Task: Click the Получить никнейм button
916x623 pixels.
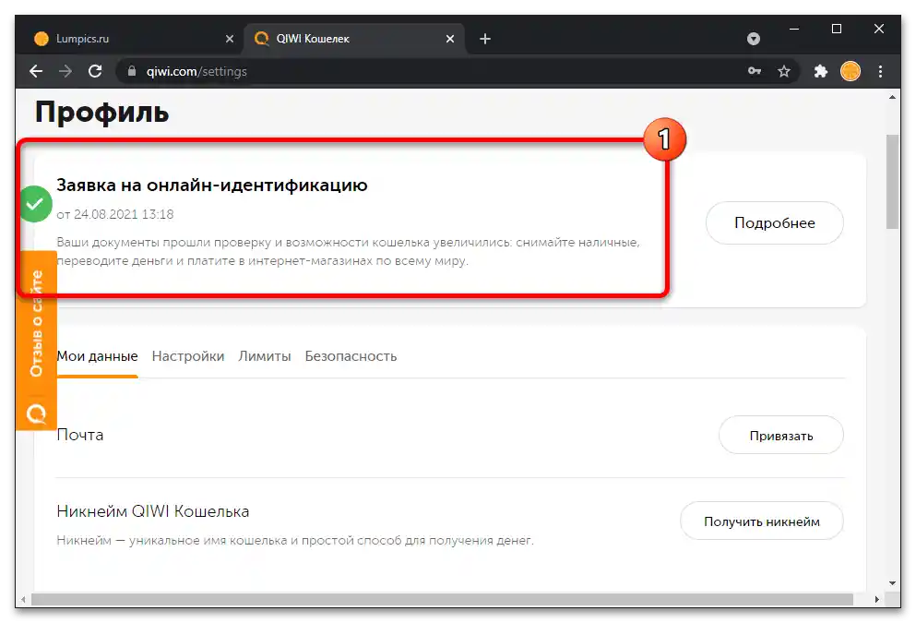Action: click(x=762, y=521)
